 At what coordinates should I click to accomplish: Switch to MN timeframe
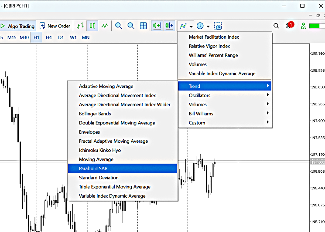coord(86,37)
